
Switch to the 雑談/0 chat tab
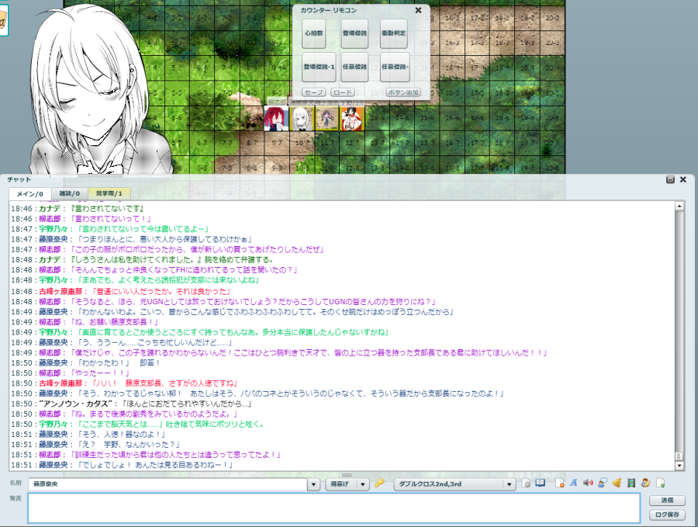click(x=70, y=193)
